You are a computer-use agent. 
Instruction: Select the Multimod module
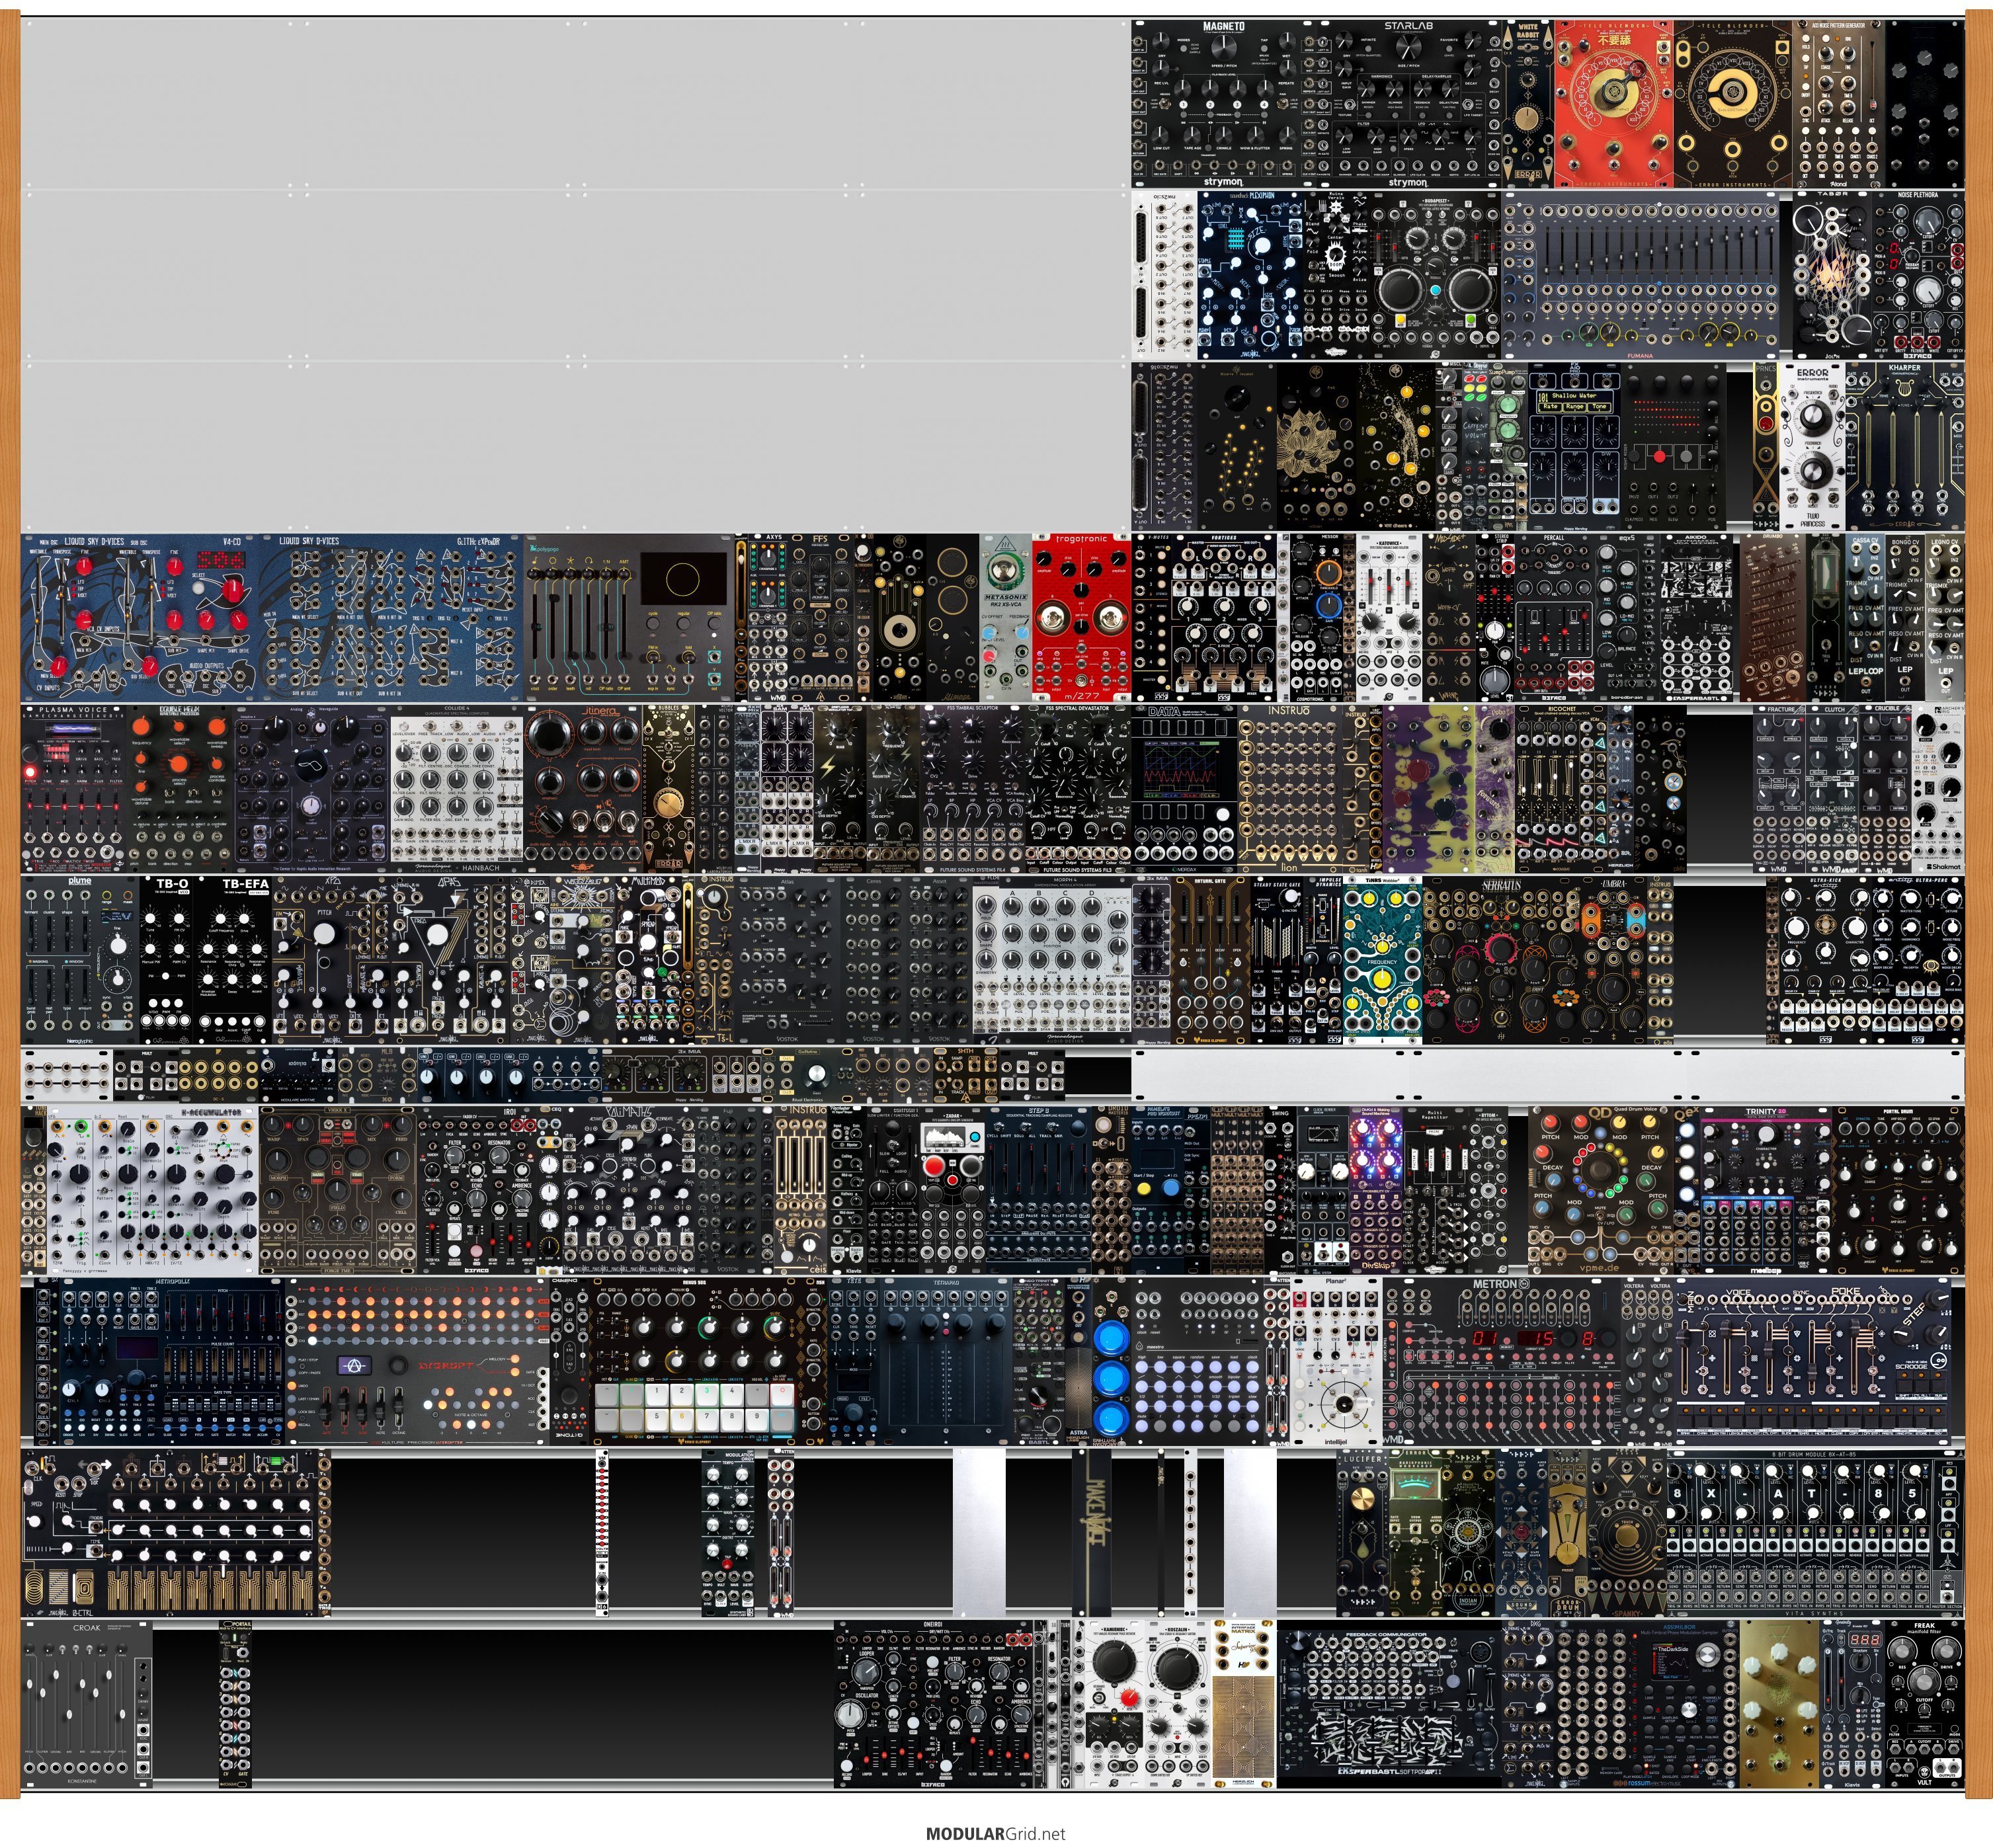point(647,959)
